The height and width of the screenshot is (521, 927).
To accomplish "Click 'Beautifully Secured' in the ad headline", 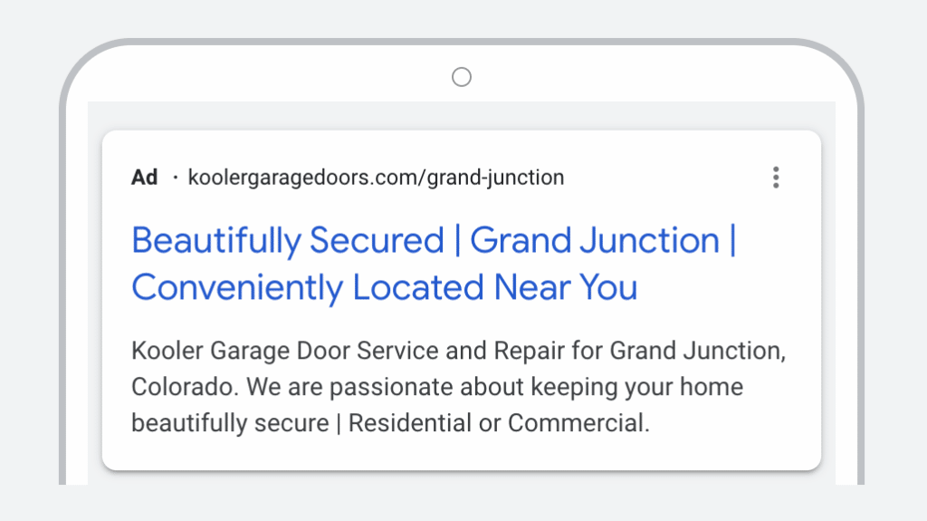I will coord(287,241).
